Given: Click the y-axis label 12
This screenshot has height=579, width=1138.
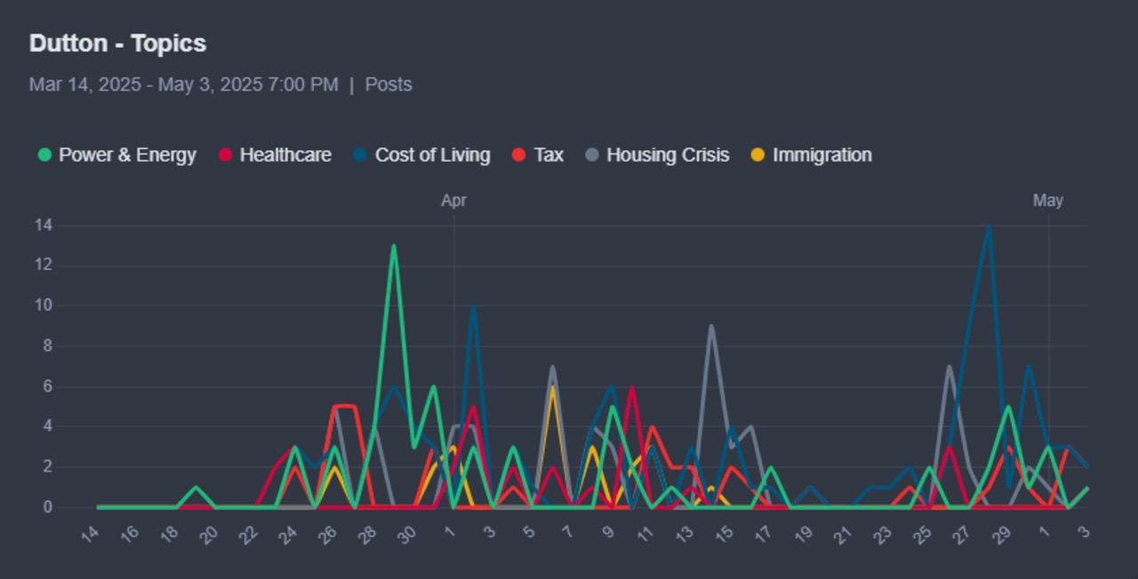Looking at the screenshot, I should click(43, 266).
